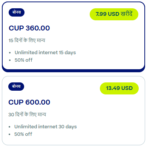Choose the 13.49 USD price button
147x146 pixels.
119,88
